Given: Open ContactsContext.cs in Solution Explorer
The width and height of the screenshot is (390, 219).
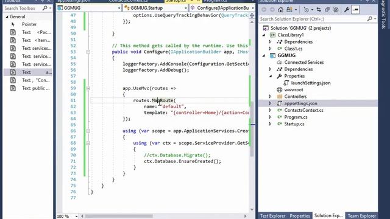Looking at the screenshot, I should 303,110.
